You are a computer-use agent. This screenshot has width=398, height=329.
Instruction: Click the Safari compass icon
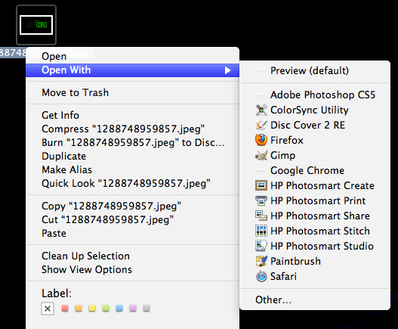pyautogui.click(x=261, y=276)
